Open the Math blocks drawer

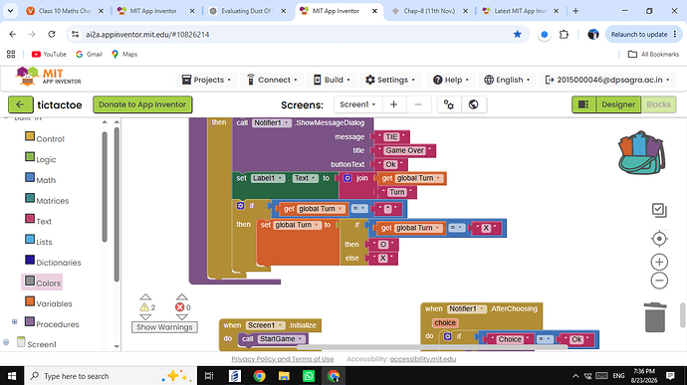pyautogui.click(x=40, y=180)
